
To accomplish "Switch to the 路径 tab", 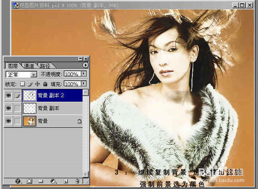I will [x=45, y=66].
